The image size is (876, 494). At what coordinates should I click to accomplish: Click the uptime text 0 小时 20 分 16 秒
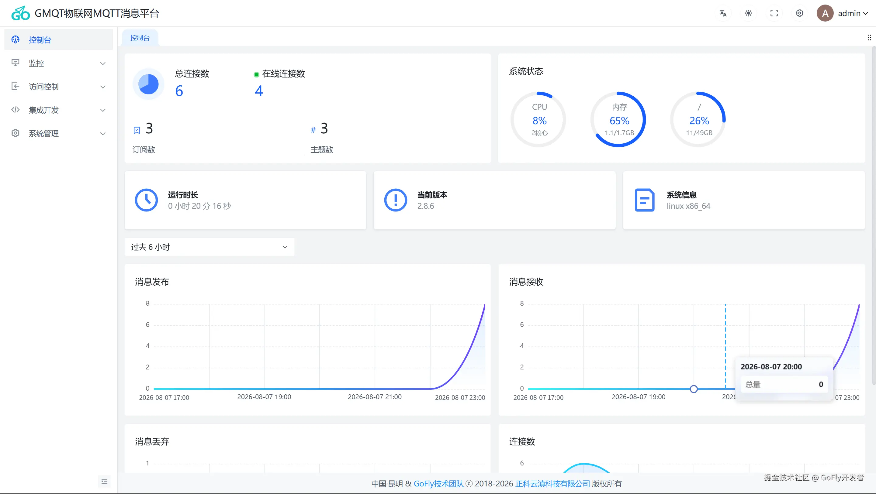pos(200,206)
